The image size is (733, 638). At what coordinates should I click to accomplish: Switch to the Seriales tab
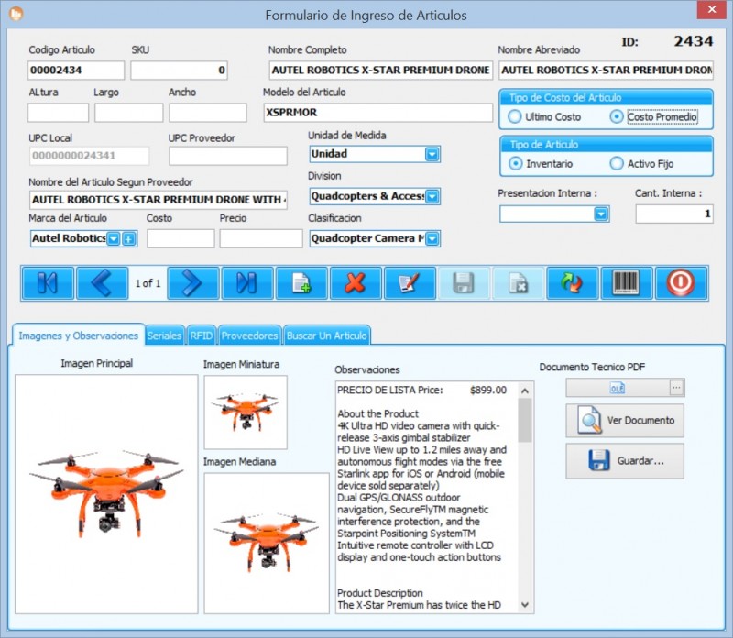(x=164, y=335)
